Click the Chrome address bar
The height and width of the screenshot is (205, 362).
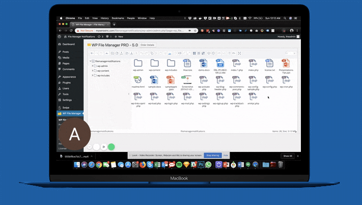136,31
